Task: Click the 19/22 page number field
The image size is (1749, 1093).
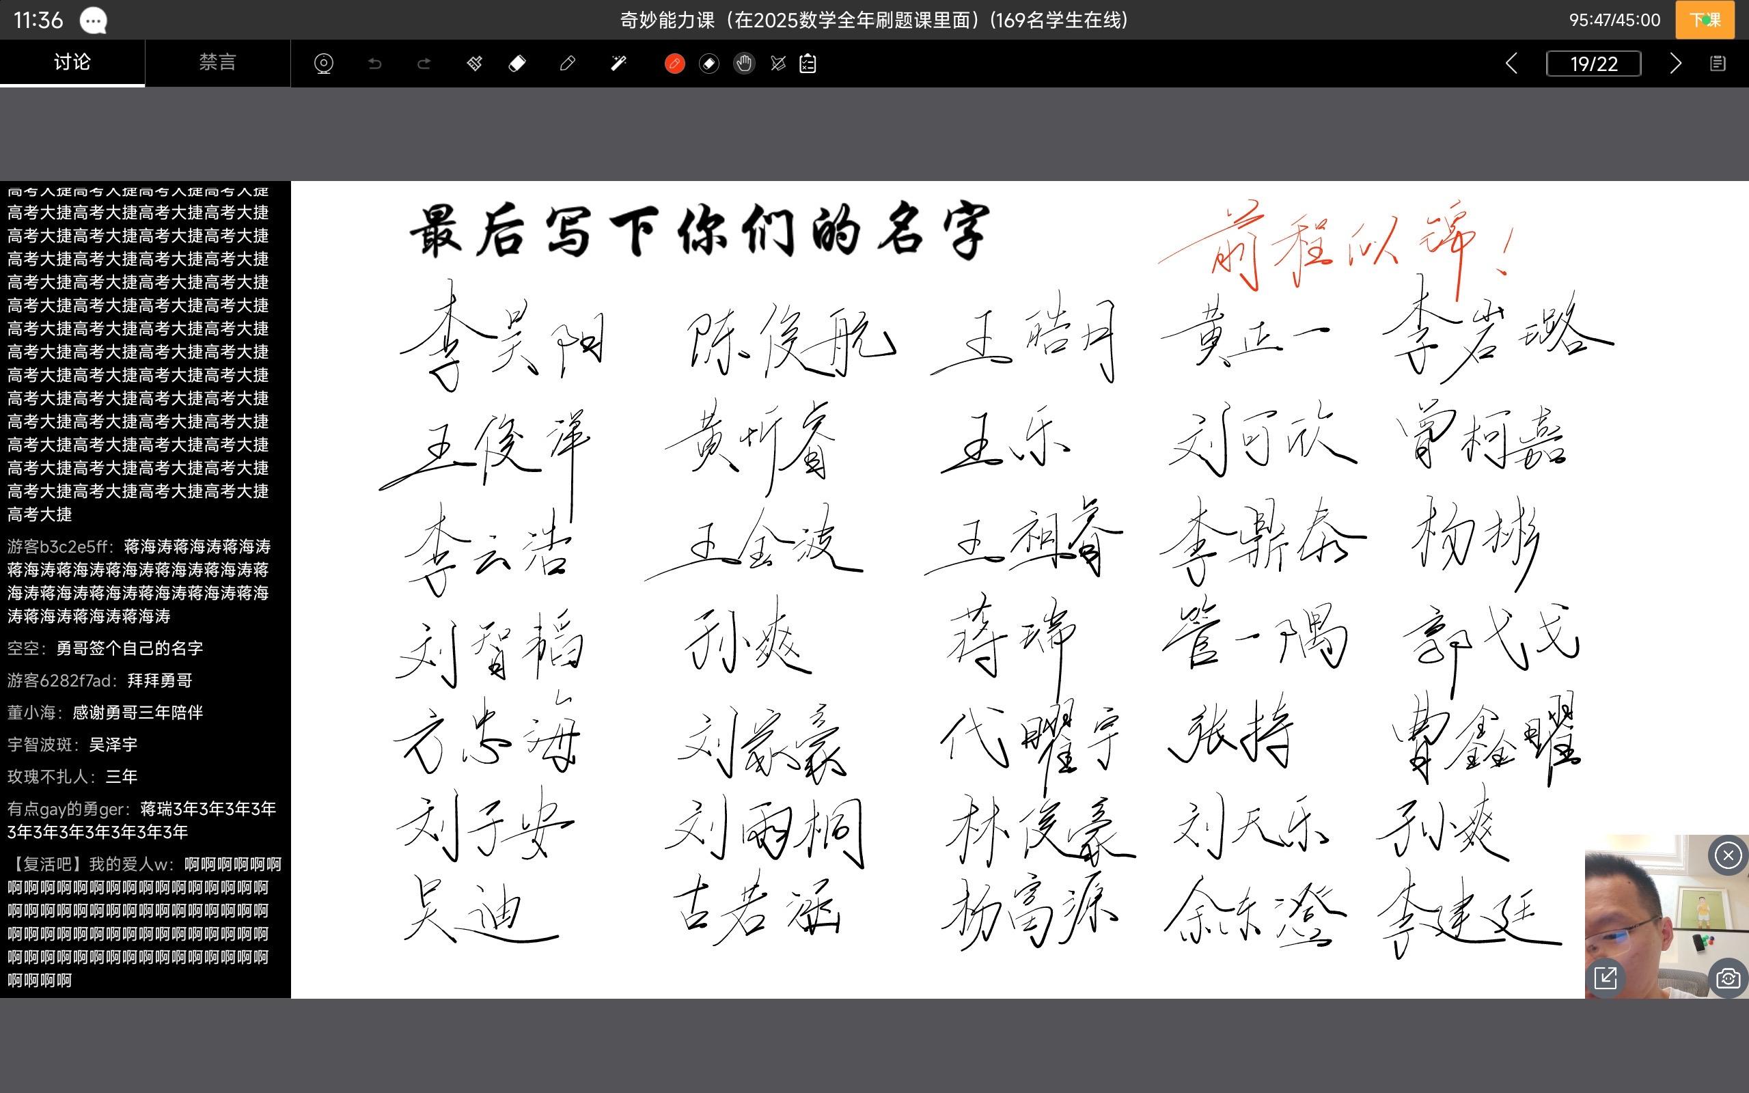Action: [x=1594, y=64]
